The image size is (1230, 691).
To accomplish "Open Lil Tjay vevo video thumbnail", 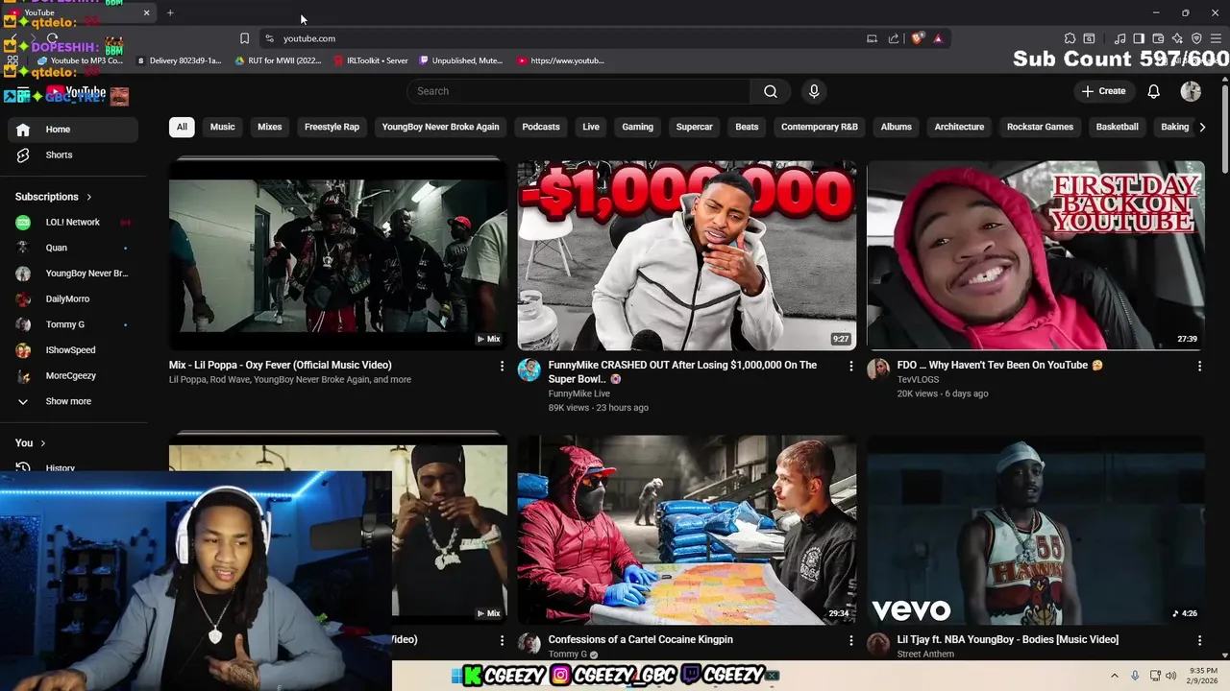I will (1036, 530).
